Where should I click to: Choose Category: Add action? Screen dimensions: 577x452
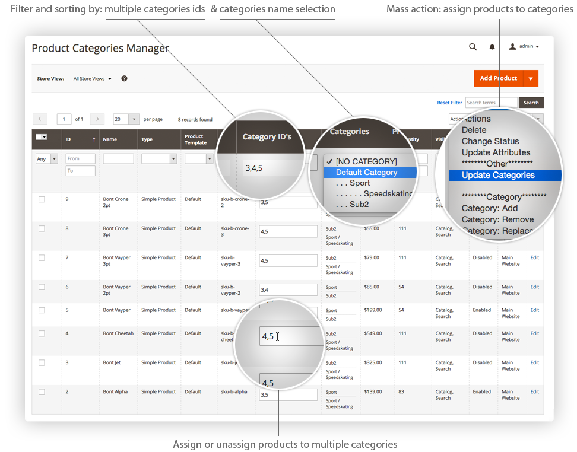pos(489,208)
